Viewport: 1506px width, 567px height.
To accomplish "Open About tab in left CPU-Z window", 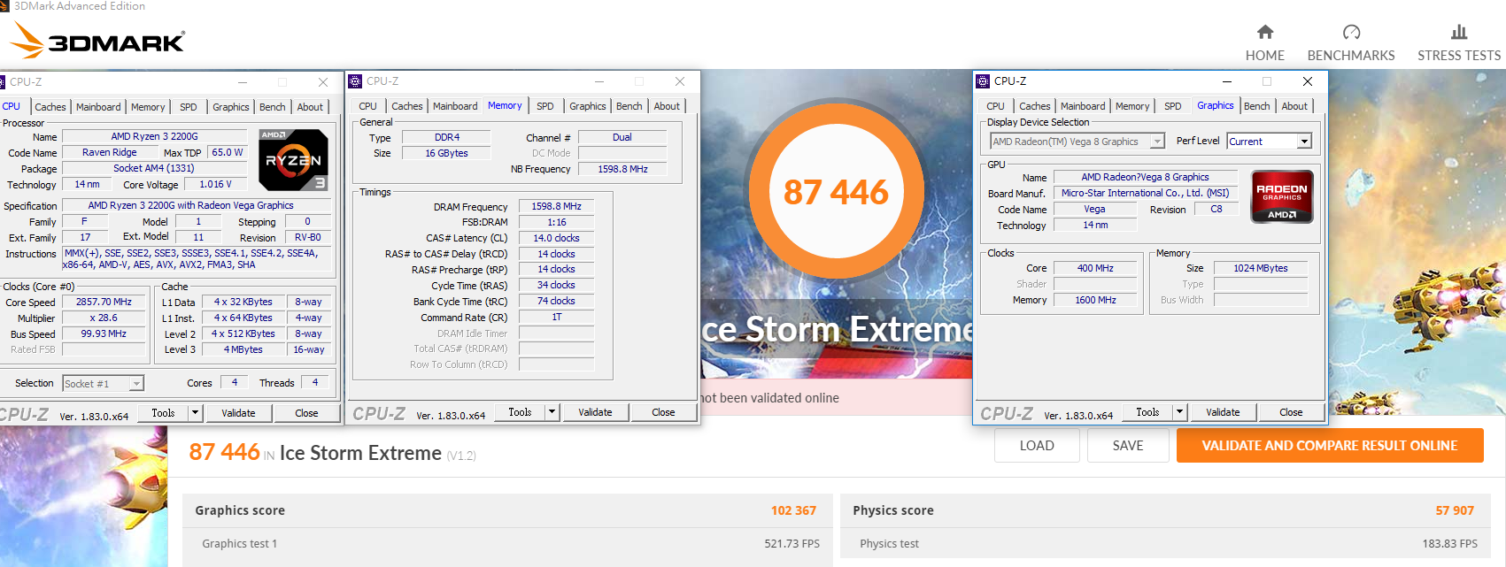I will tap(310, 107).
